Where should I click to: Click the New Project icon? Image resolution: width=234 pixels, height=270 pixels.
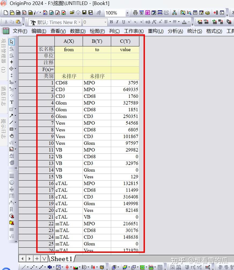(6, 13)
